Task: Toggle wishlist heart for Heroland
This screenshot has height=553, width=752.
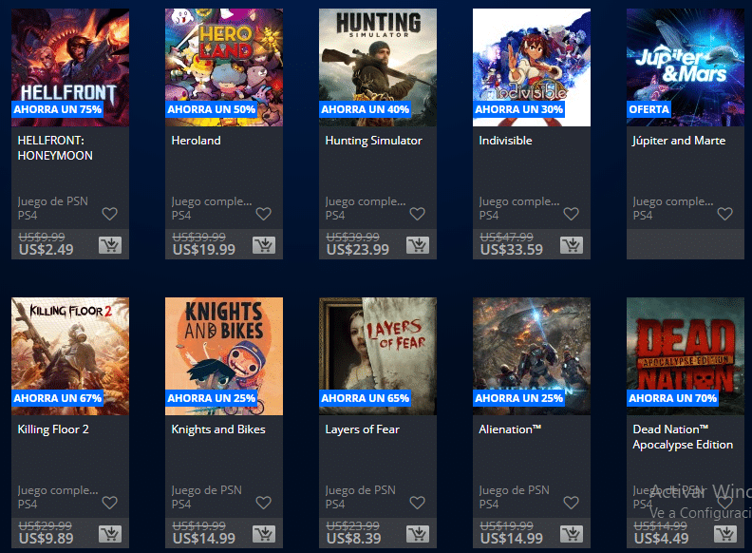Action: tap(264, 214)
